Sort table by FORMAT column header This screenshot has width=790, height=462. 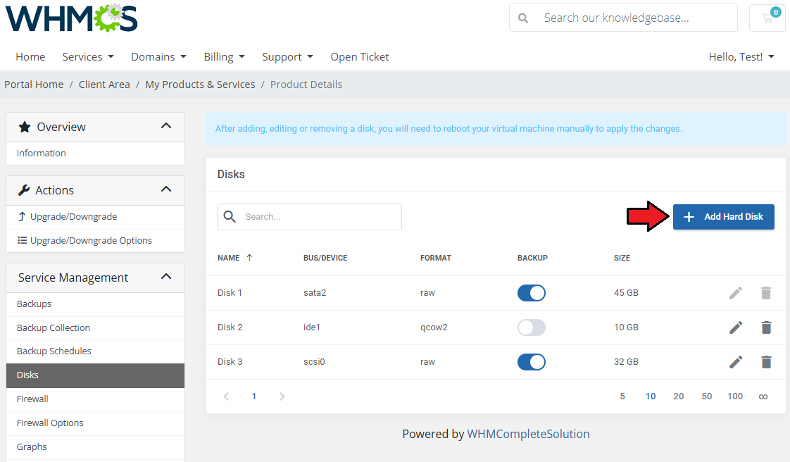pos(436,258)
